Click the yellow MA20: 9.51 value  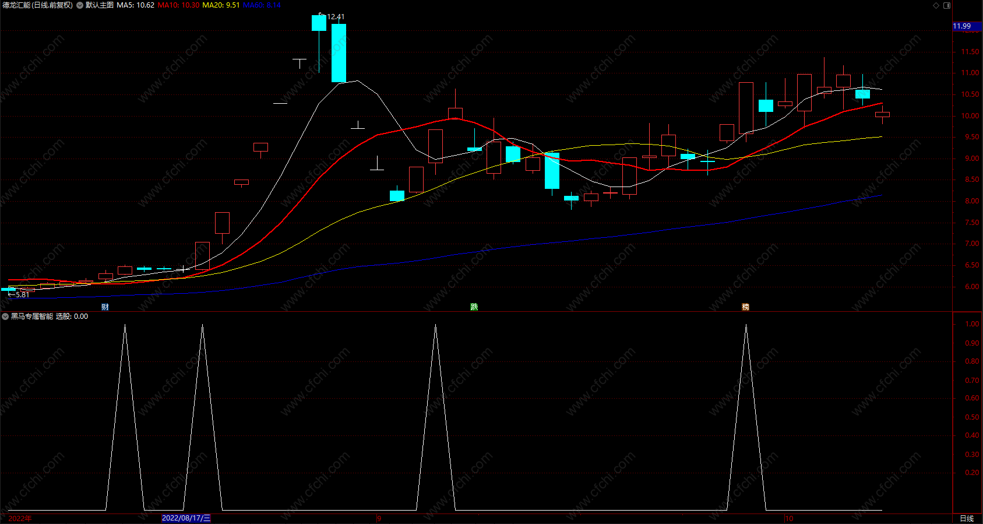pyautogui.click(x=221, y=5)
